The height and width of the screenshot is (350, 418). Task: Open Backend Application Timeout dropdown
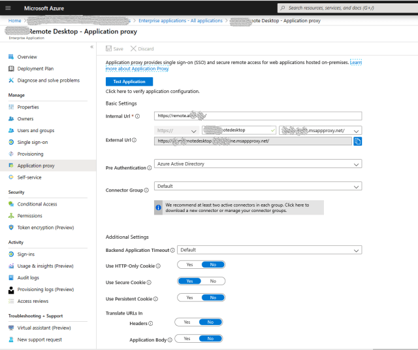pyautogui.click(x=269, y=250)
